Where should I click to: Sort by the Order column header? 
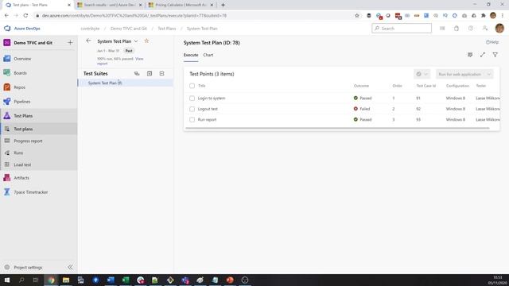point(397,86)
